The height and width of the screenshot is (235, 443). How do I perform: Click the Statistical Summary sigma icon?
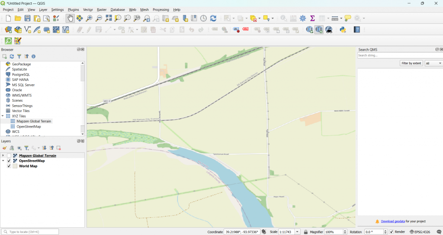(x=312, y=18)
